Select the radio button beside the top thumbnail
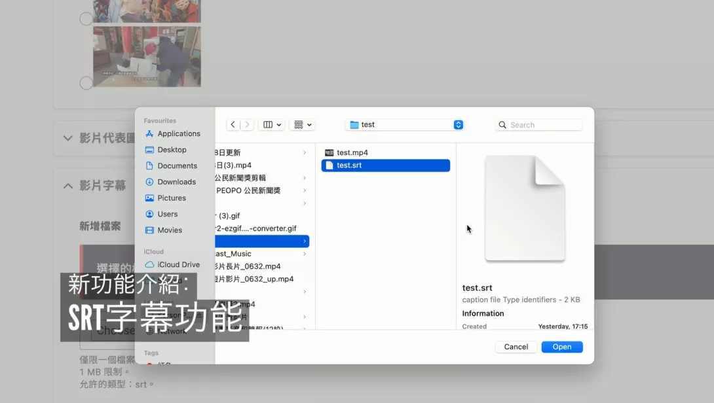 86,19
